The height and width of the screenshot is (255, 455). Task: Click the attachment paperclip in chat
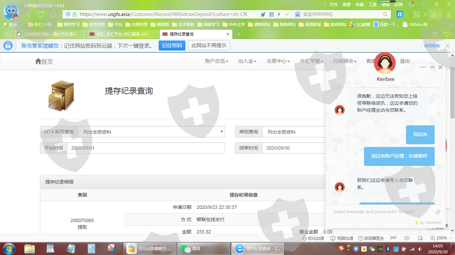tap(438, 212)
